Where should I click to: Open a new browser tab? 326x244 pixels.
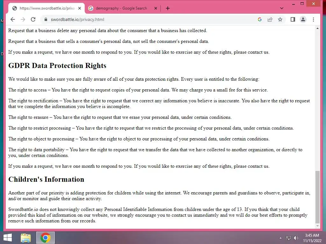(x=167, y=8)
